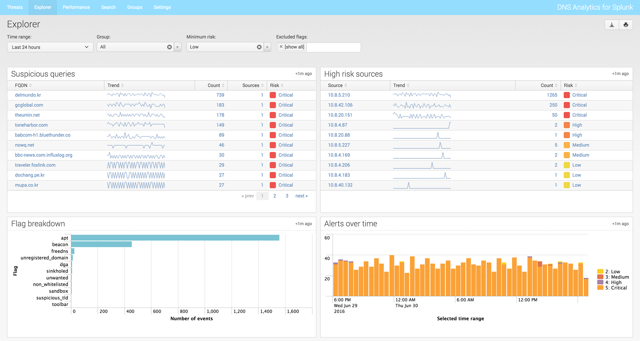This screenshot has width=640, height=341.
Task: Click the print icon button
Action: 626,25
